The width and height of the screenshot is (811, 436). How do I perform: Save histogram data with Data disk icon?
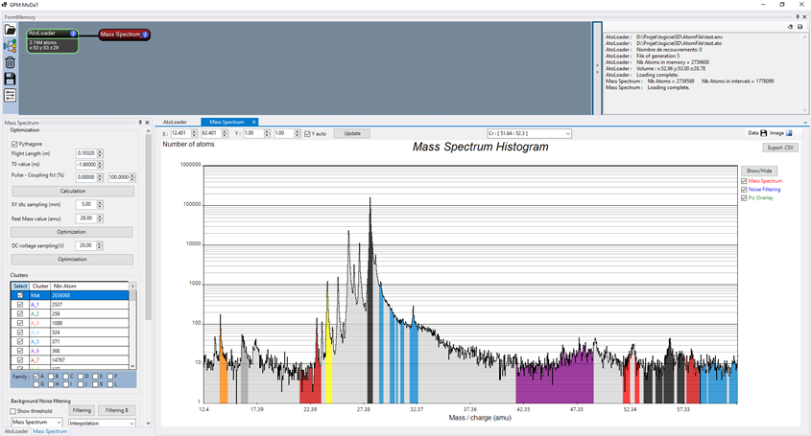coord(764,133)
